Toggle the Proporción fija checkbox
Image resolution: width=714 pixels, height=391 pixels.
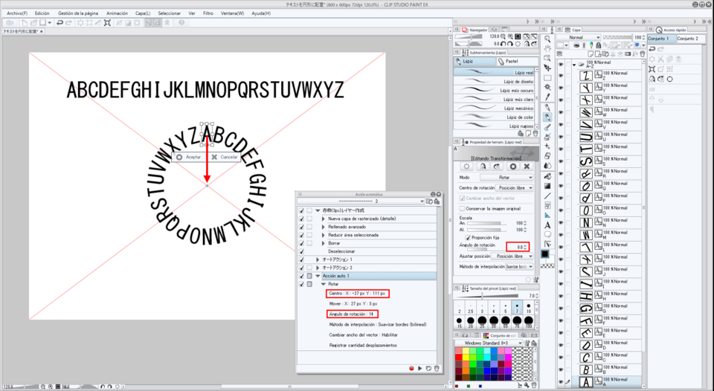pyautogui.click(x=467, y=237)
